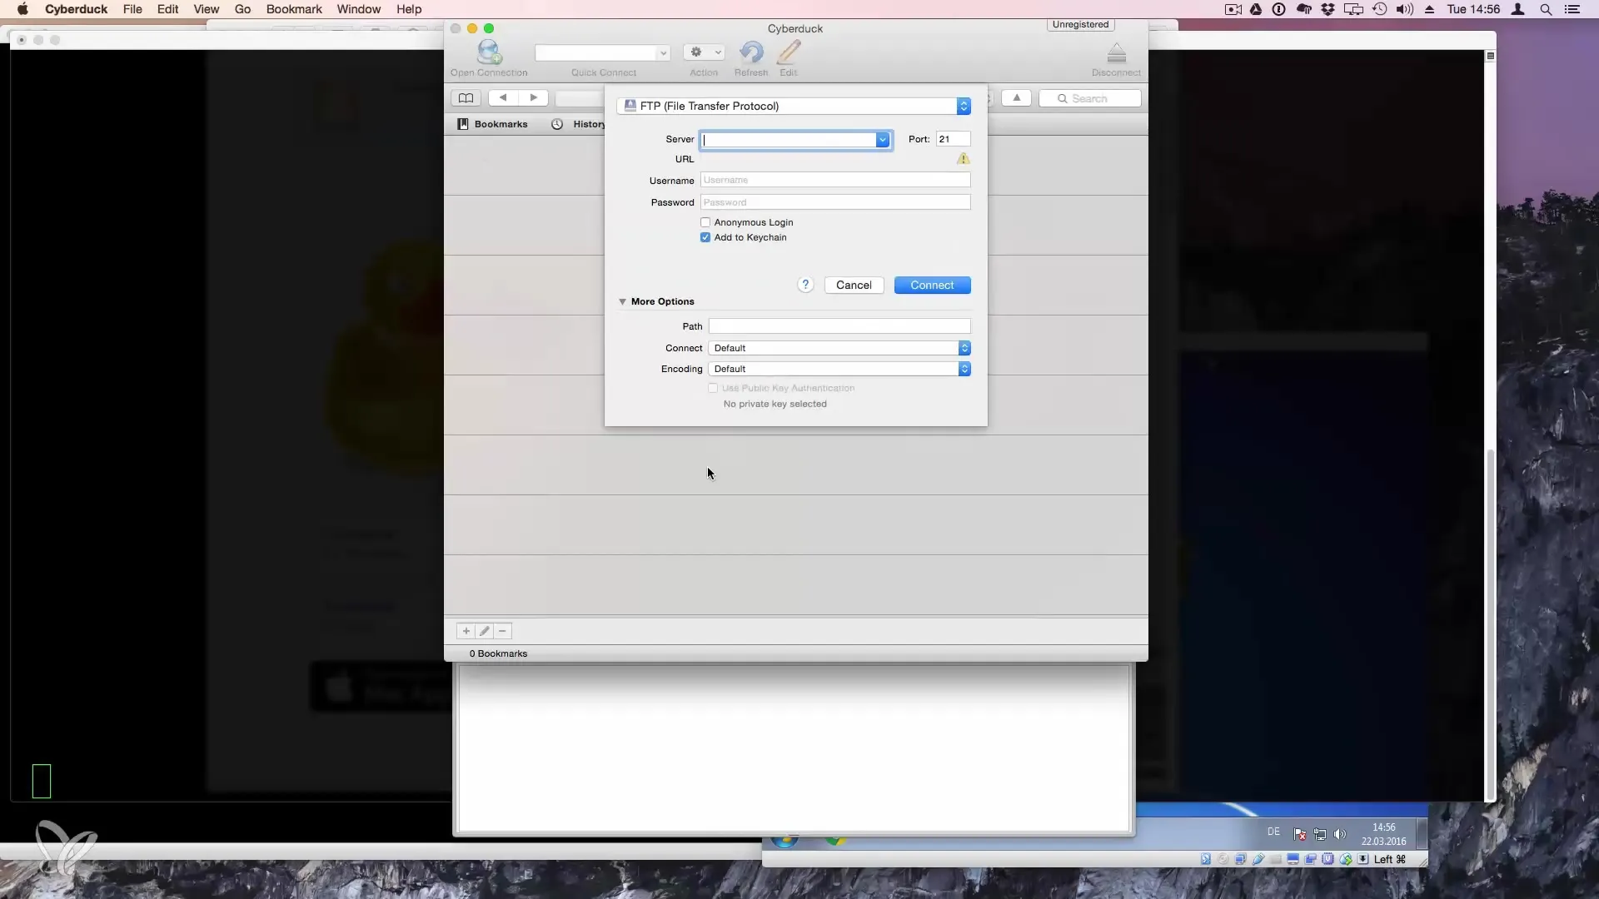
Task: Click the Use Public Key Authentication checkbox
Action: [x=713, y=388]
